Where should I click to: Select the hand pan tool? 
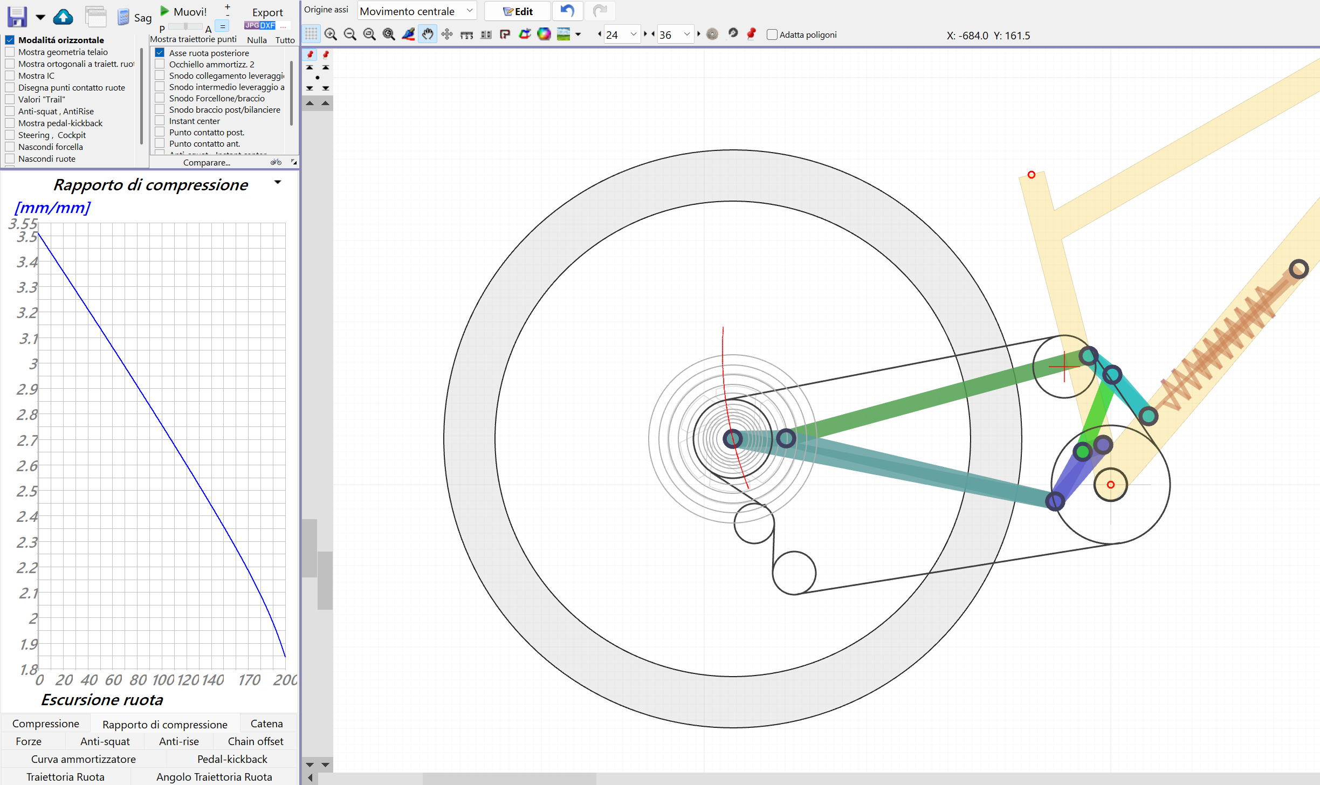tap(428, 35)
